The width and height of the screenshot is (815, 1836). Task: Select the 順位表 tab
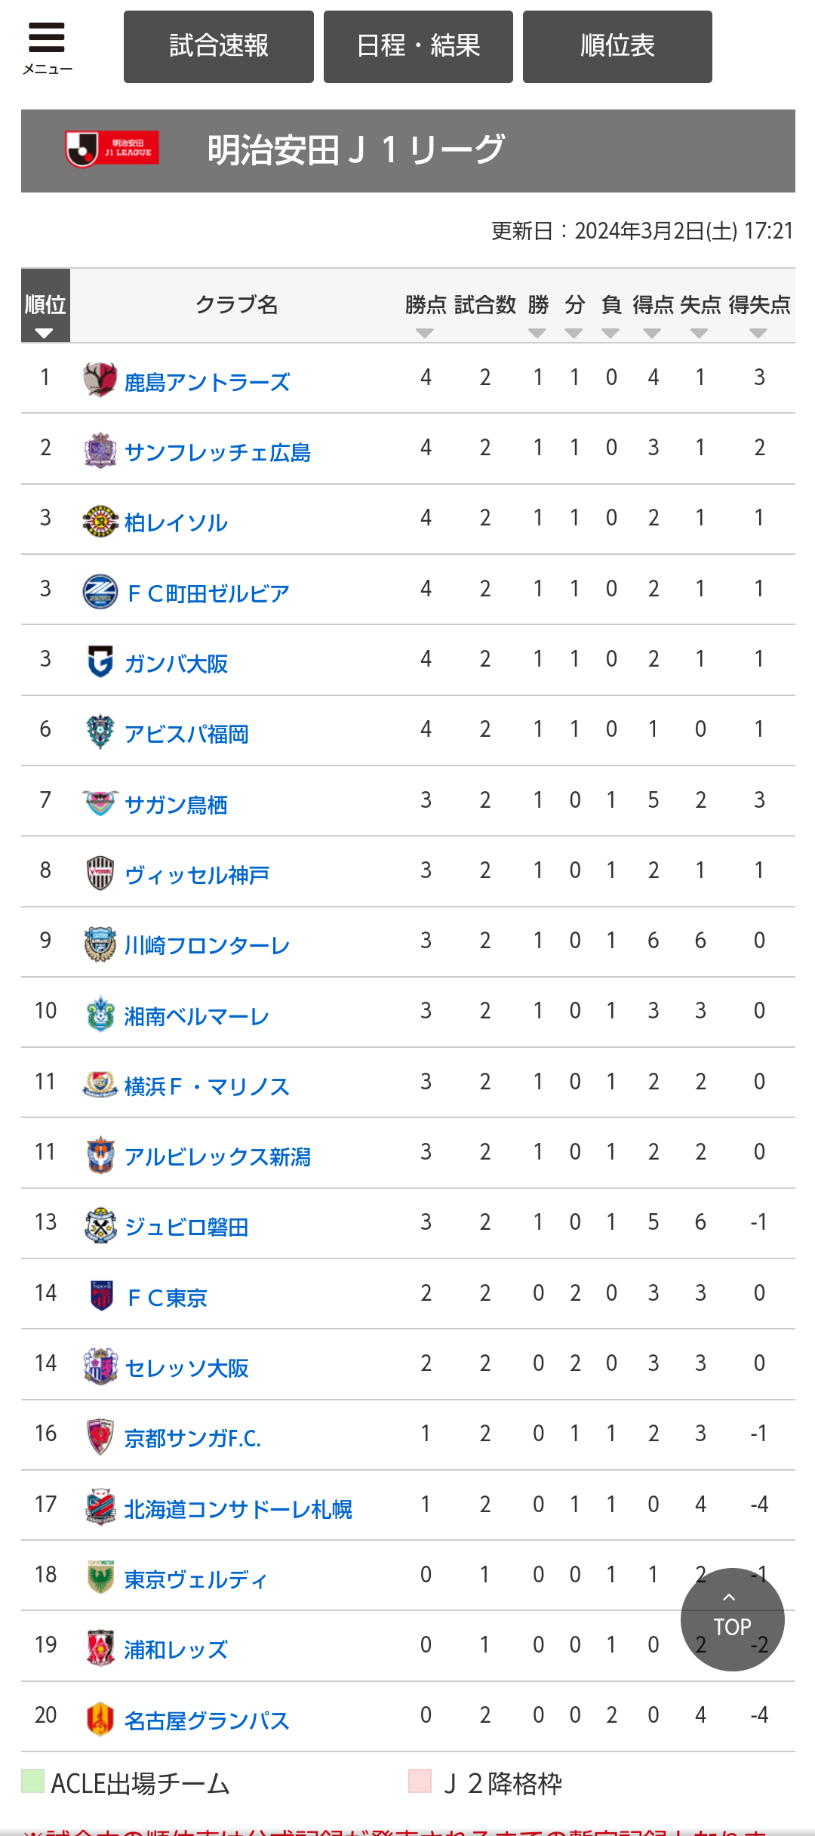(x=617, y=46)
